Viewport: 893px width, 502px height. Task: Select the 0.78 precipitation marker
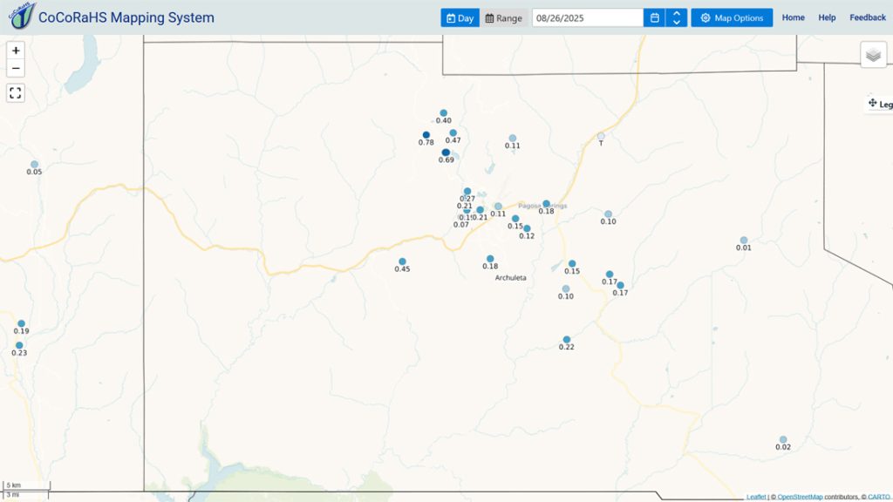[426, 135]
